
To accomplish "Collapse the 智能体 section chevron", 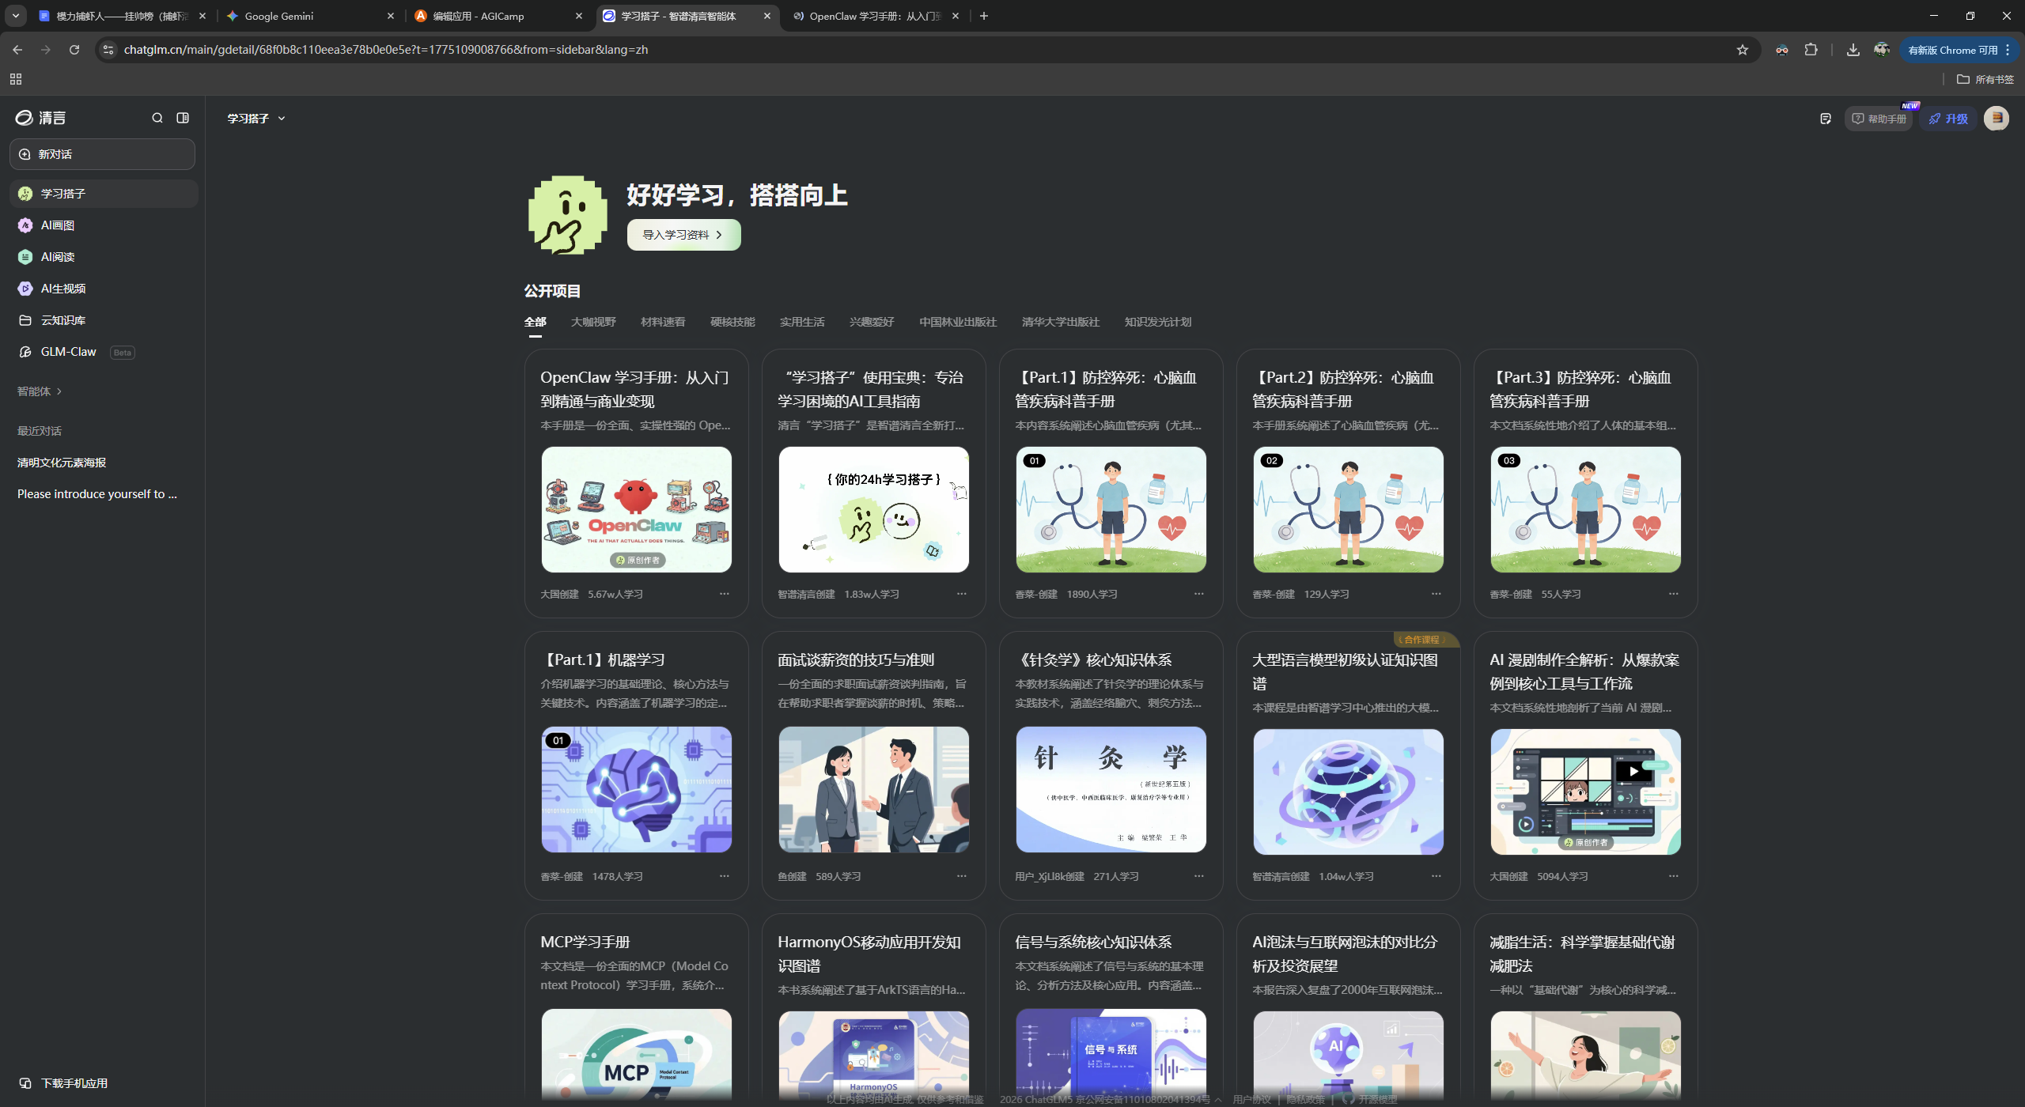I will pyautogui.click(x=61, y=391).
